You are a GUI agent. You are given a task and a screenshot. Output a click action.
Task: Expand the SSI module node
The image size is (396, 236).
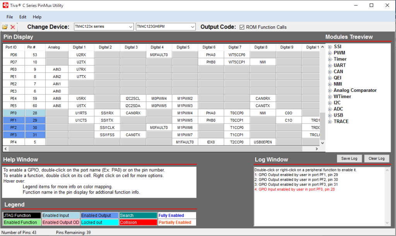[330, 47]
